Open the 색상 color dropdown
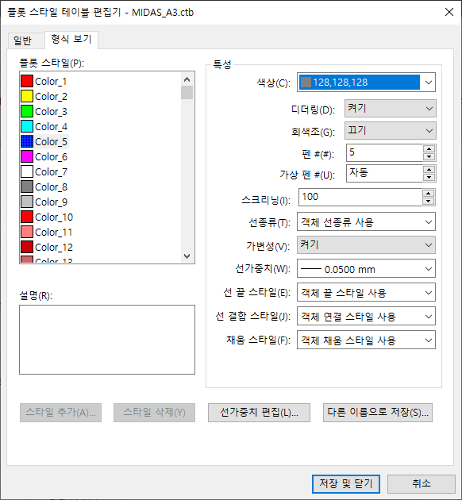Image resolution: width=462 pixels, height=500 pixels. pos(428,83)
